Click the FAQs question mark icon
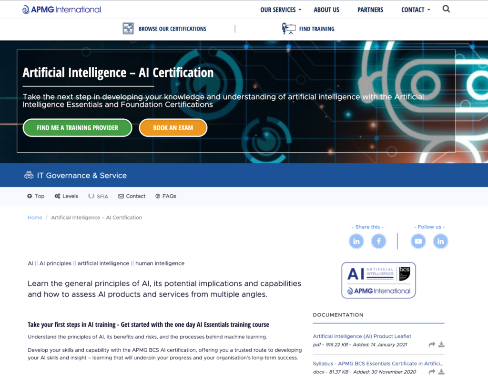488x377 pixels. tap(158, 196)
